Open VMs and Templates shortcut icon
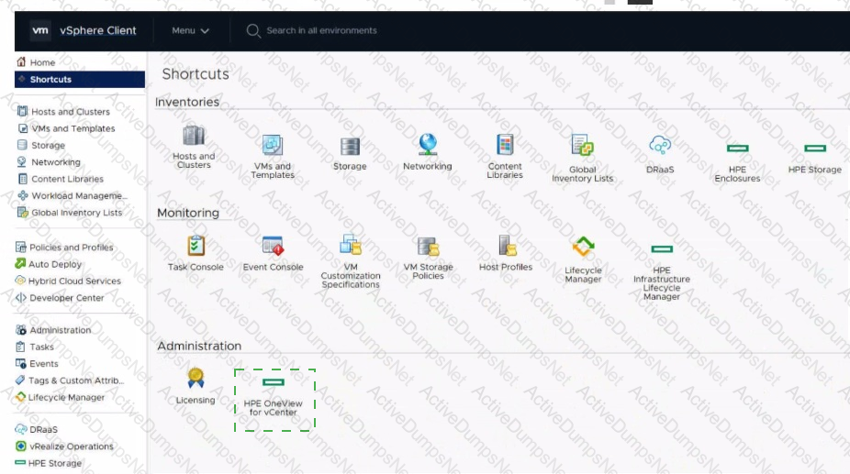Viewport: 850px width, 474px height. pyautogui.click(x=272, y=145)
